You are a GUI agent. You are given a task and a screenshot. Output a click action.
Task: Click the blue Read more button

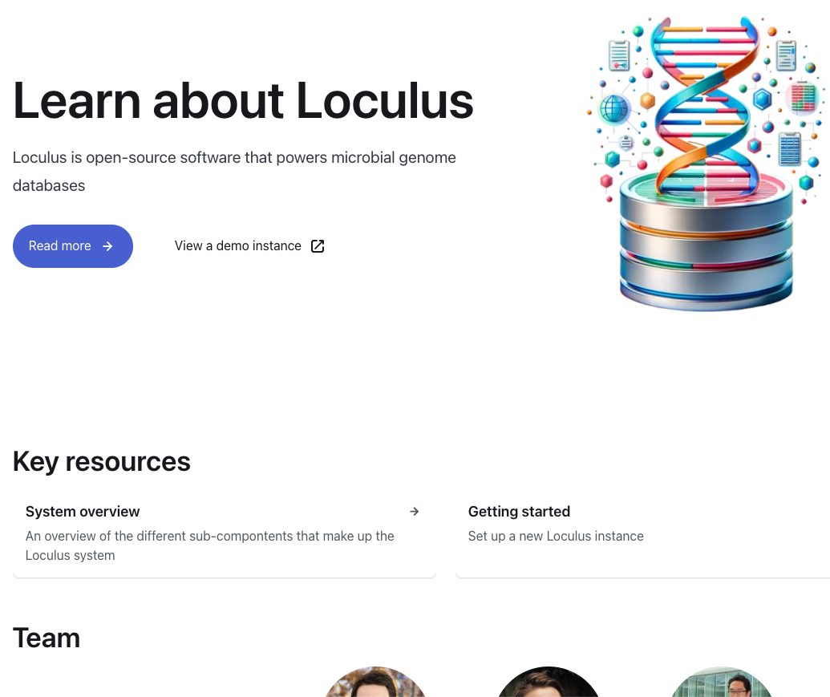pos(72,246)
